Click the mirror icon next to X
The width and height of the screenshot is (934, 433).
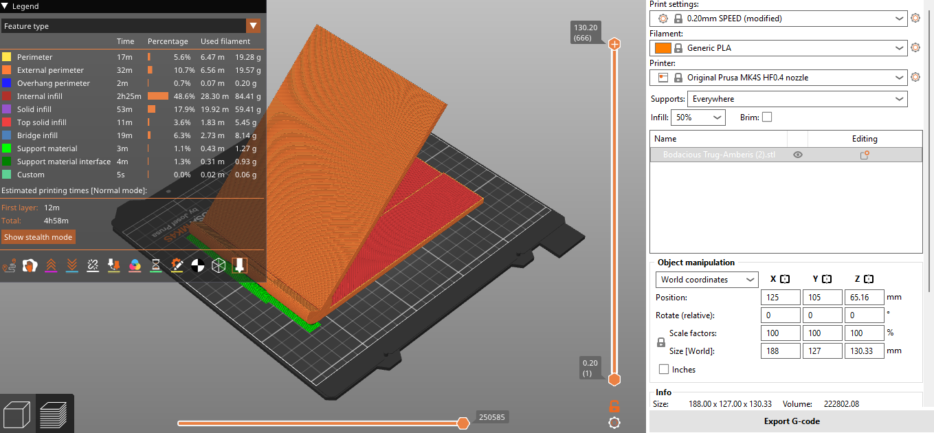[785, 280]
